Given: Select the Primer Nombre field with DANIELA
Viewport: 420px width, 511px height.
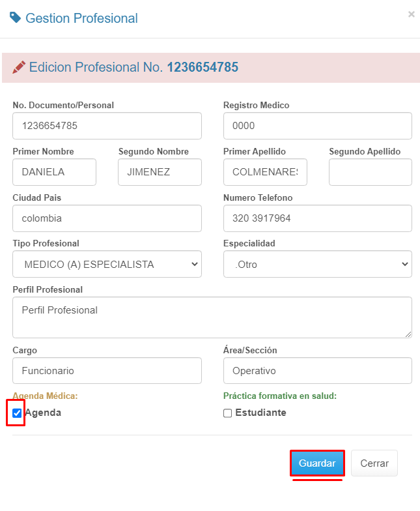Looking at the screenshot, I should coord(54,172).
